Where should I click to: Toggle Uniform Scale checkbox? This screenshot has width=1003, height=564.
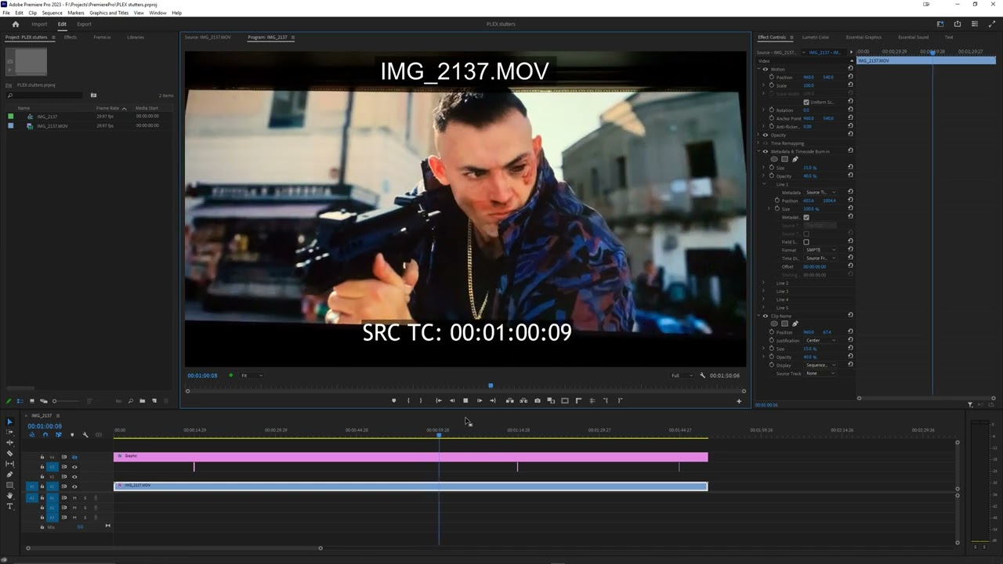(x=806, y=102)
